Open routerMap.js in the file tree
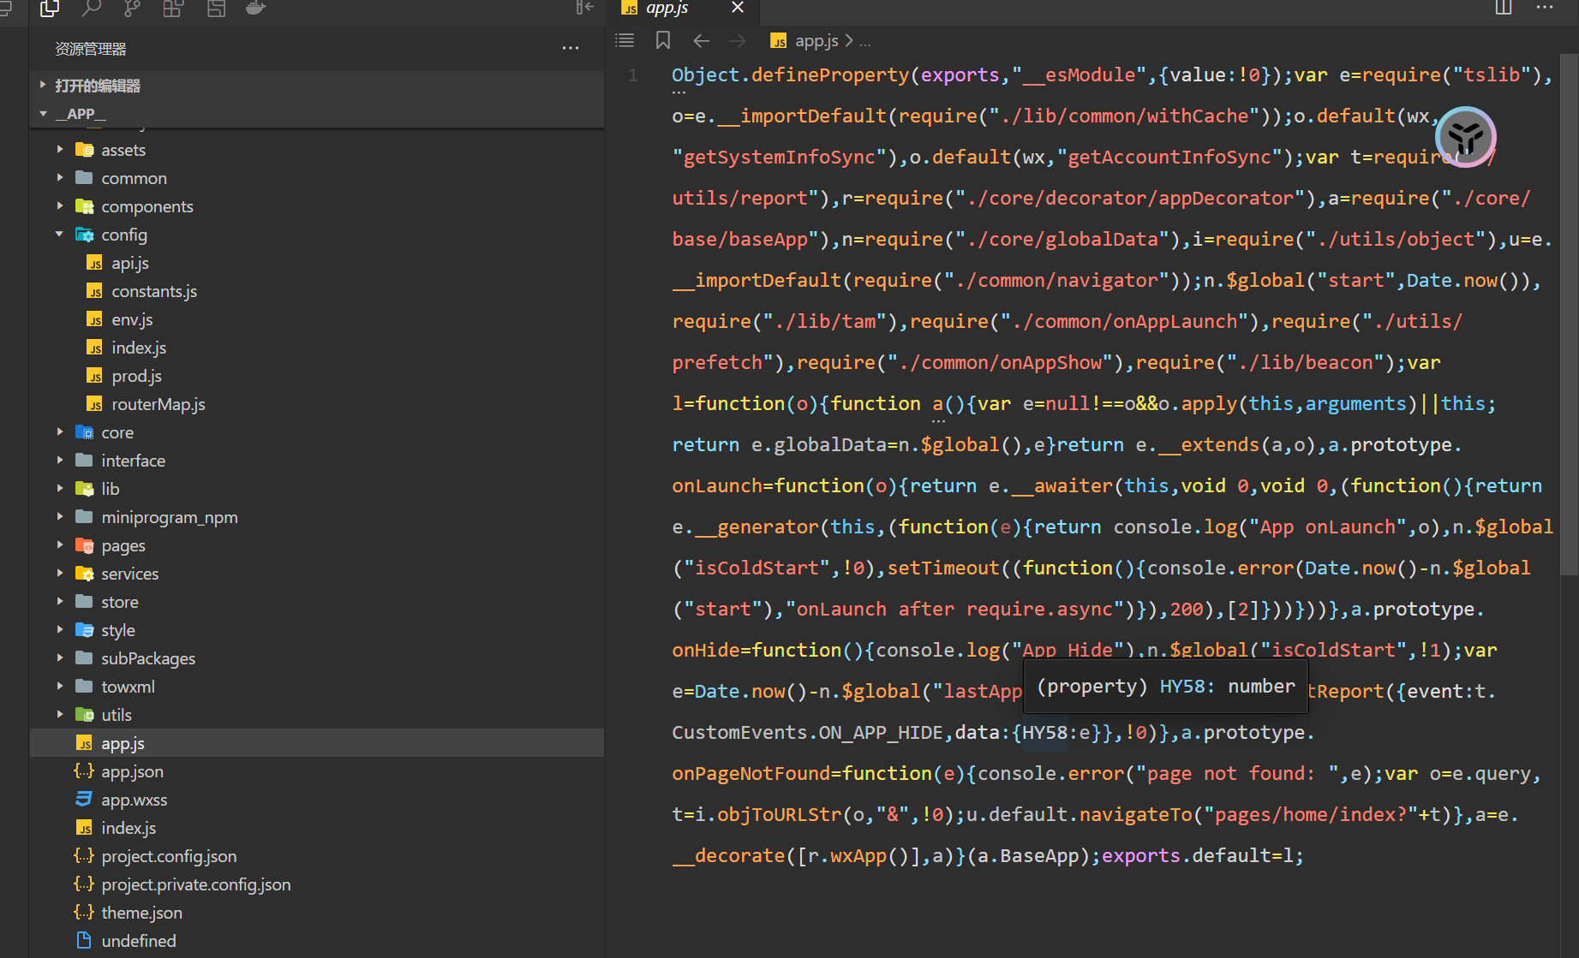 pos(158,404)
